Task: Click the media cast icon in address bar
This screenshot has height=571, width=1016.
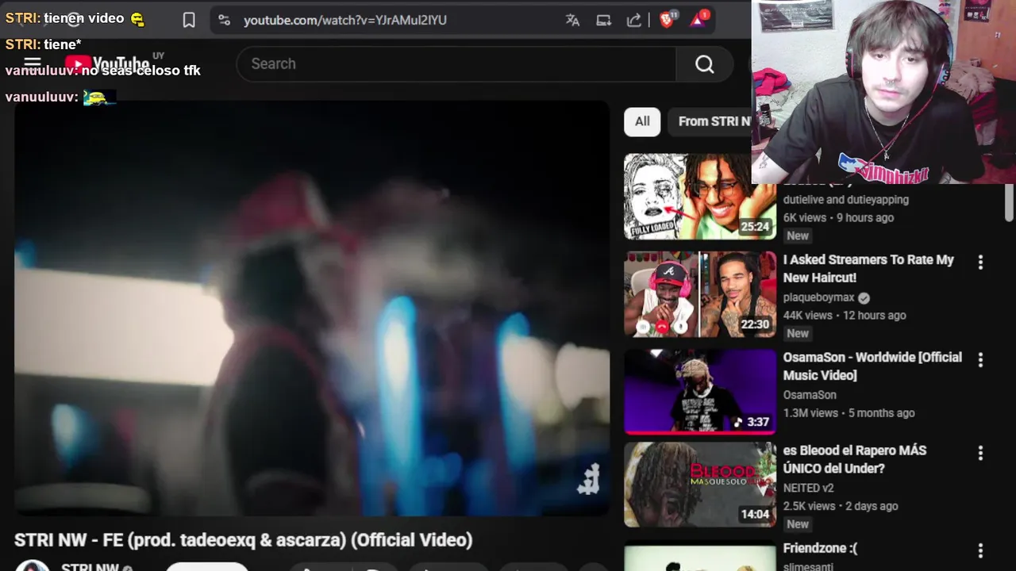Action: click(x=603, y=20)
